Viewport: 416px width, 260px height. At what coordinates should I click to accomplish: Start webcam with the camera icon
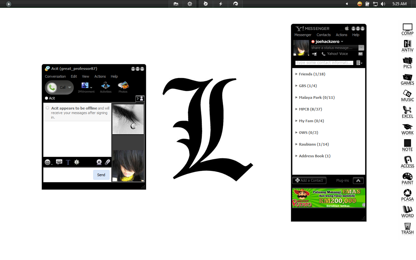click(99, 162)
